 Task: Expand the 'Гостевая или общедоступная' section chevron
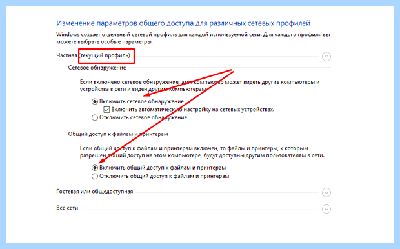coord(326,192)
